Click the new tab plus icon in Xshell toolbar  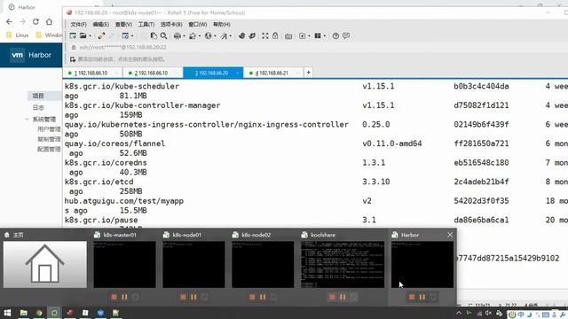302,35
